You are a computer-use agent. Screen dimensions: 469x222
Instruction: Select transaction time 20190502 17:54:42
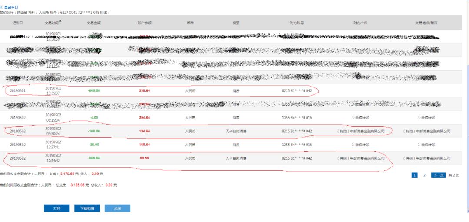tap(53, 158)
